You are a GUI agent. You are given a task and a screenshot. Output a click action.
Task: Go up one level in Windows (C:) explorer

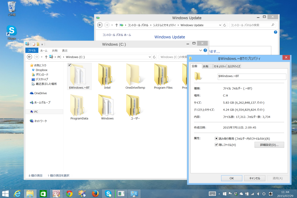[46, 57]
